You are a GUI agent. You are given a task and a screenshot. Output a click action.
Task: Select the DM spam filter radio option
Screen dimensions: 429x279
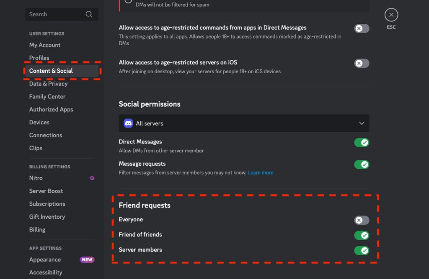tap(128, 1)
